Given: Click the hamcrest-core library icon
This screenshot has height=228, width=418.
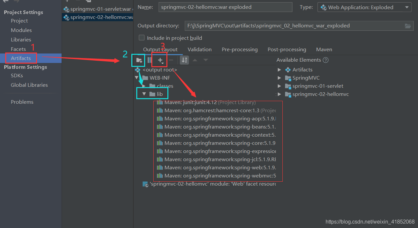Looking at the screenshot, I should pyautogui.click(x=160, y=111).
